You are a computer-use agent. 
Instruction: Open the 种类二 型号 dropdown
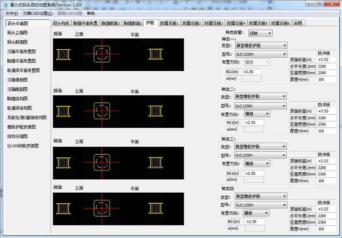point(260,106)
